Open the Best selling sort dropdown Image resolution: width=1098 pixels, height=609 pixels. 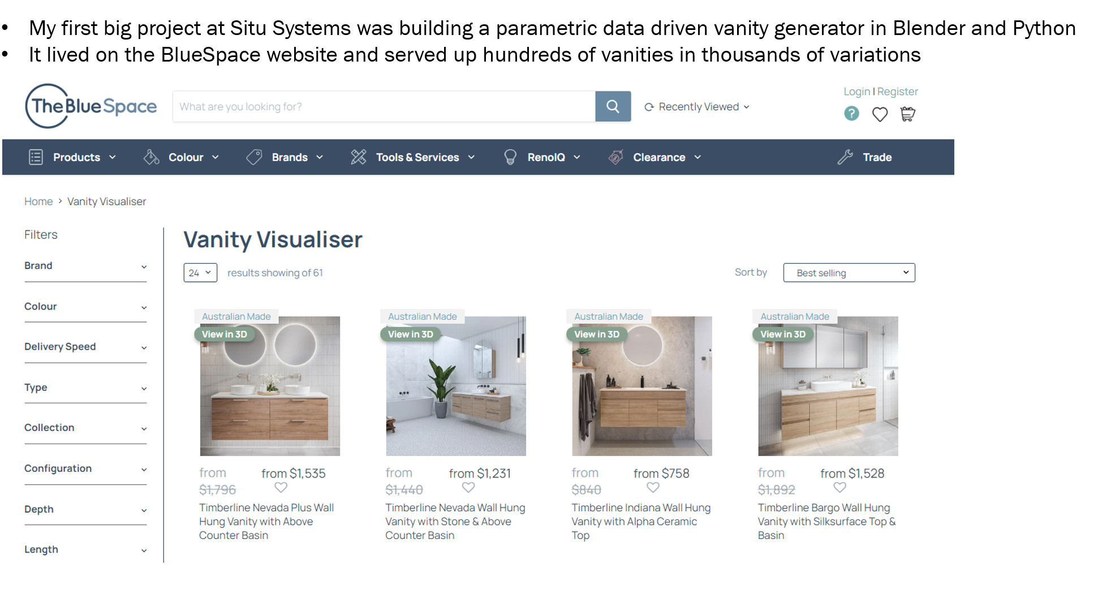click(849, 273)
